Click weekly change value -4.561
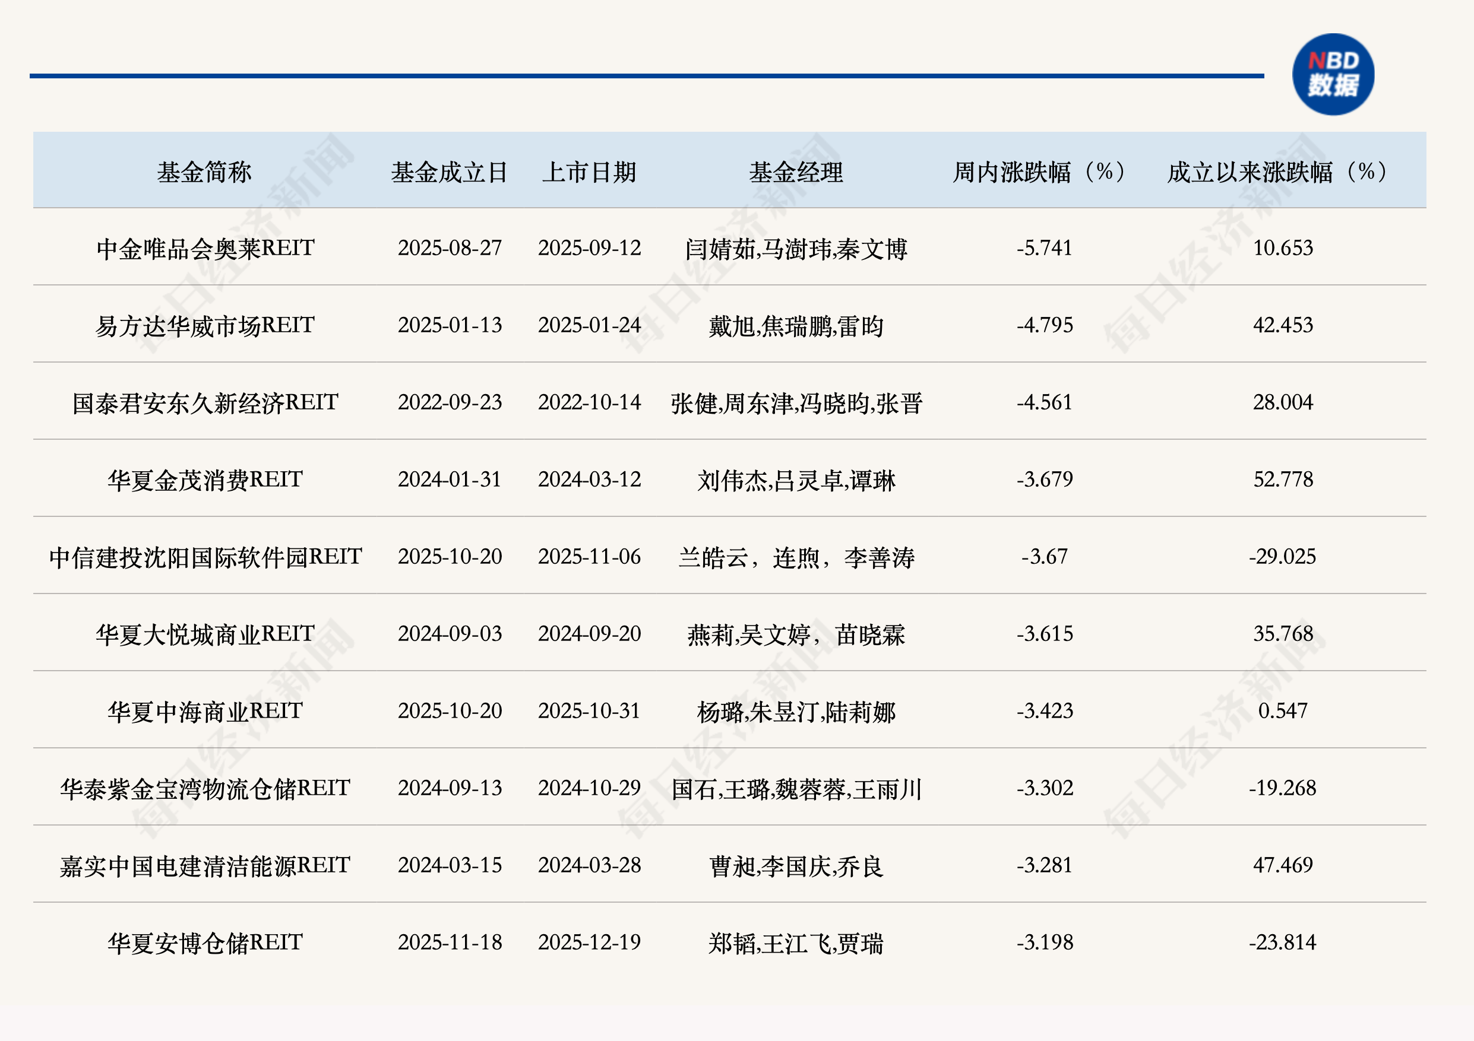This screenshot has width=1474, height=1041. pos(1045,402)
